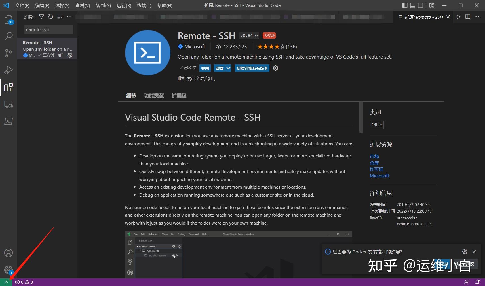Viewport: 485px width, 286px height.
Task: Toggle the primary side bar layout icon
Action: click(x=405, y=5)
